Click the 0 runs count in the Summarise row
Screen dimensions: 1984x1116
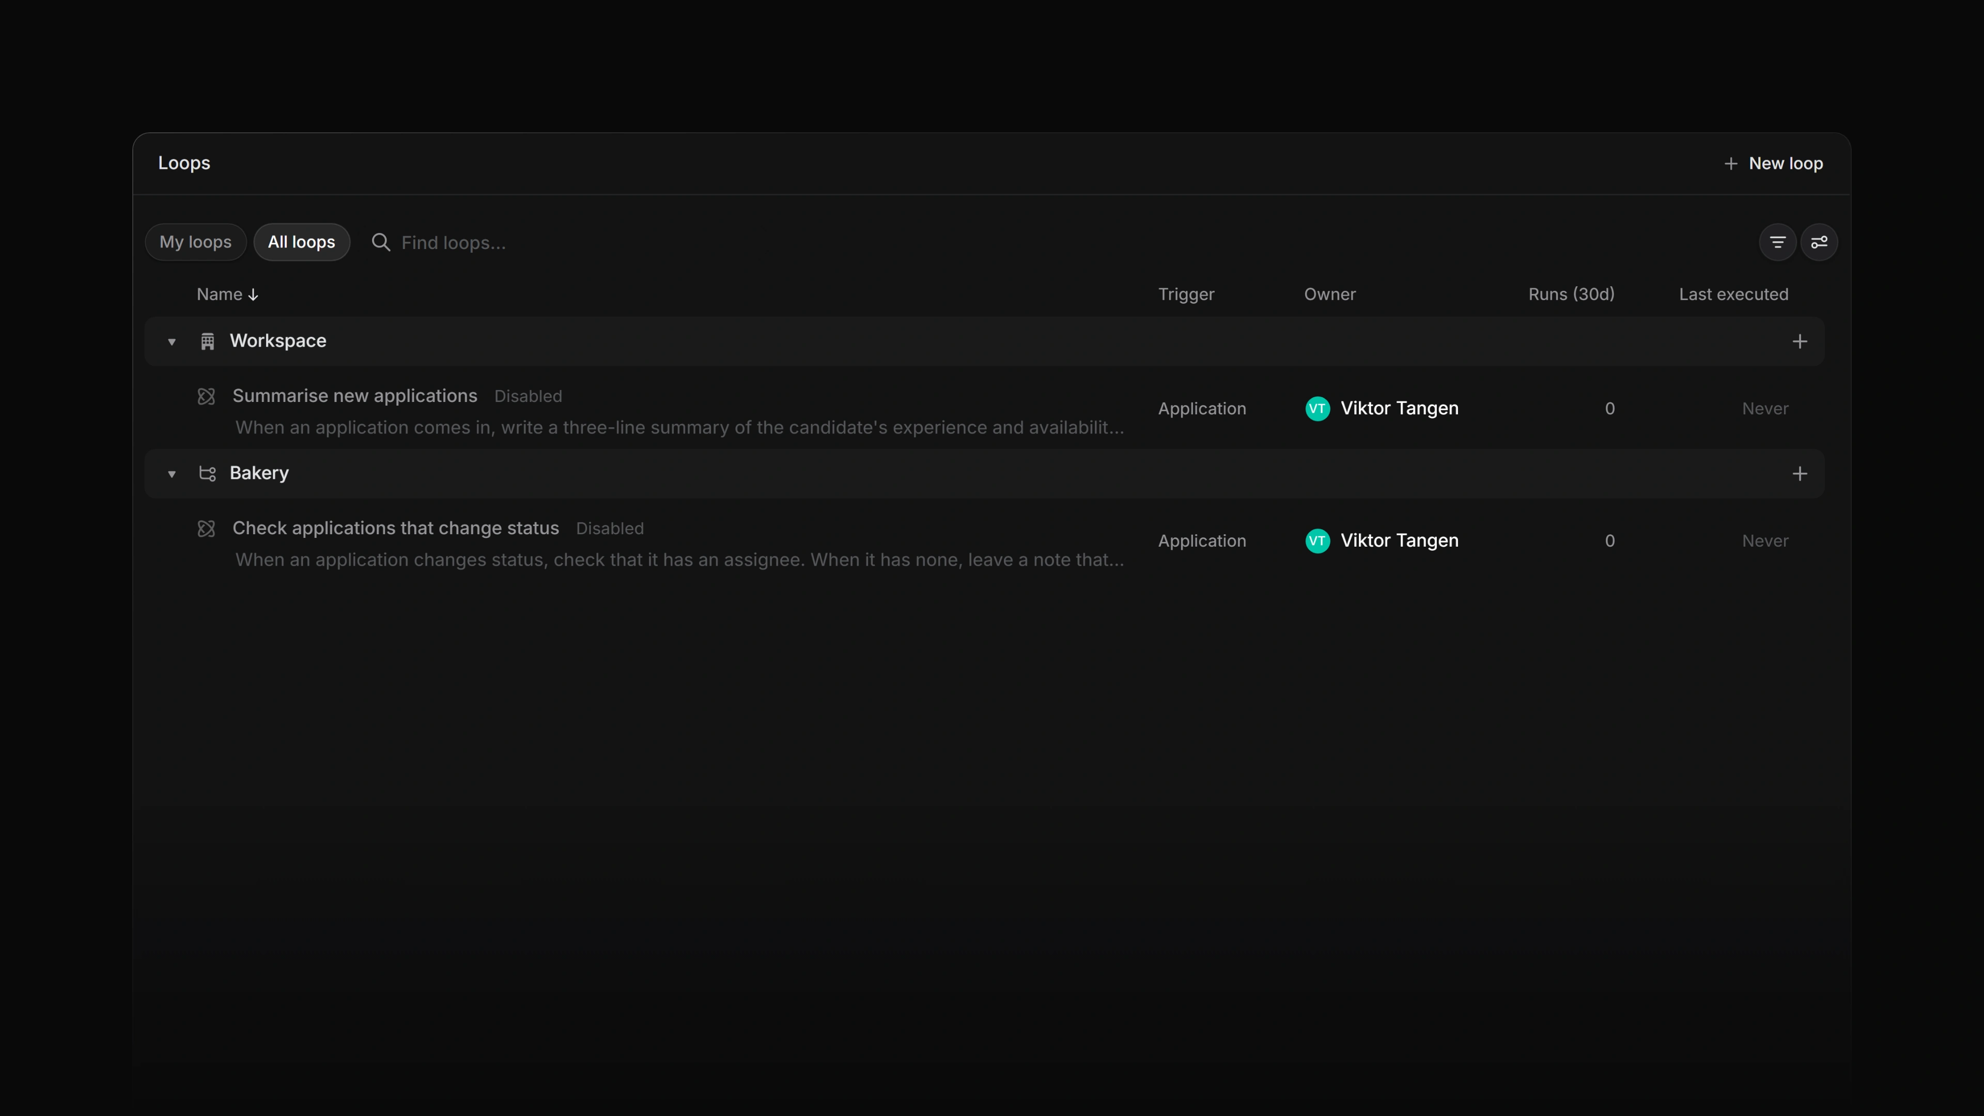click(x=1609, y=409)
